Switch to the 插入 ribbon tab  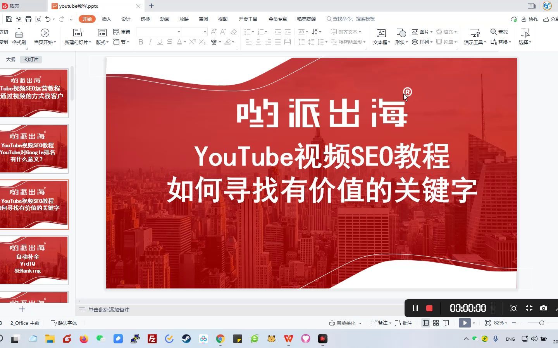[x=106, y=19]
